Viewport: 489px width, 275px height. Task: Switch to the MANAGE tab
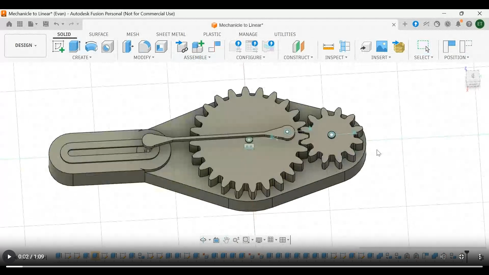coord(248,34)
